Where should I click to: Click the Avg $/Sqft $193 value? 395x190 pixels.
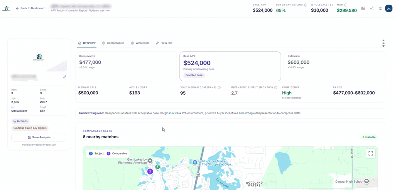135,93
